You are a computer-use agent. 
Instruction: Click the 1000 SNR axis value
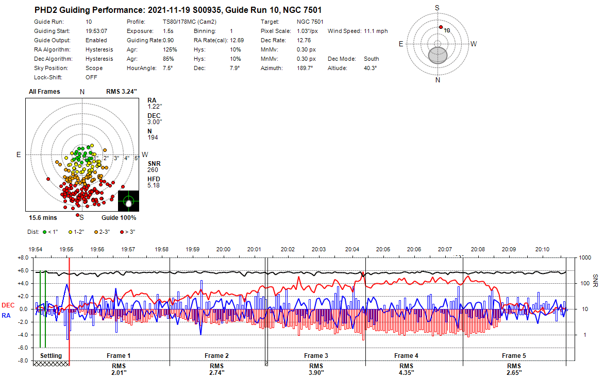(585, 257)
